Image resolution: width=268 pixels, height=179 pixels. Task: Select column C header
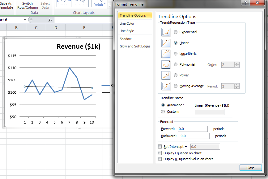point(36,28)
